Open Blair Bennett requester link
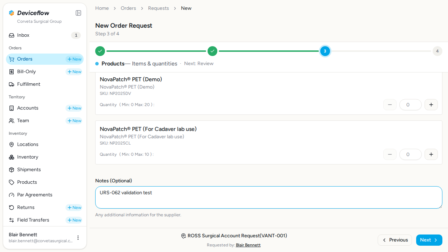 pos(248,245)
